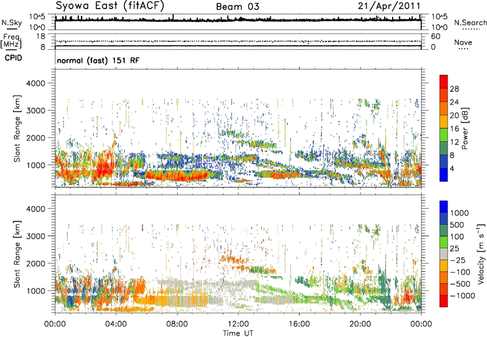
Task: Pick the yellow segment of Power color bar
Action: click(444, 122)
